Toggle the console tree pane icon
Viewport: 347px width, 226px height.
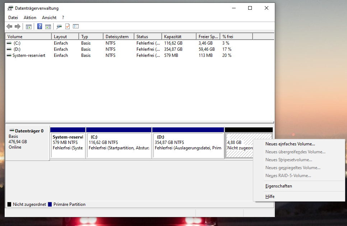(28, 27)
